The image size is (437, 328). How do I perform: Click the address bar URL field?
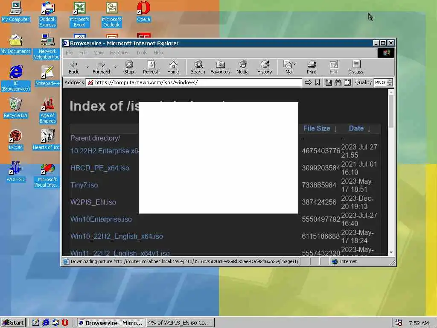pyautogui.click(x=194, y=82)
